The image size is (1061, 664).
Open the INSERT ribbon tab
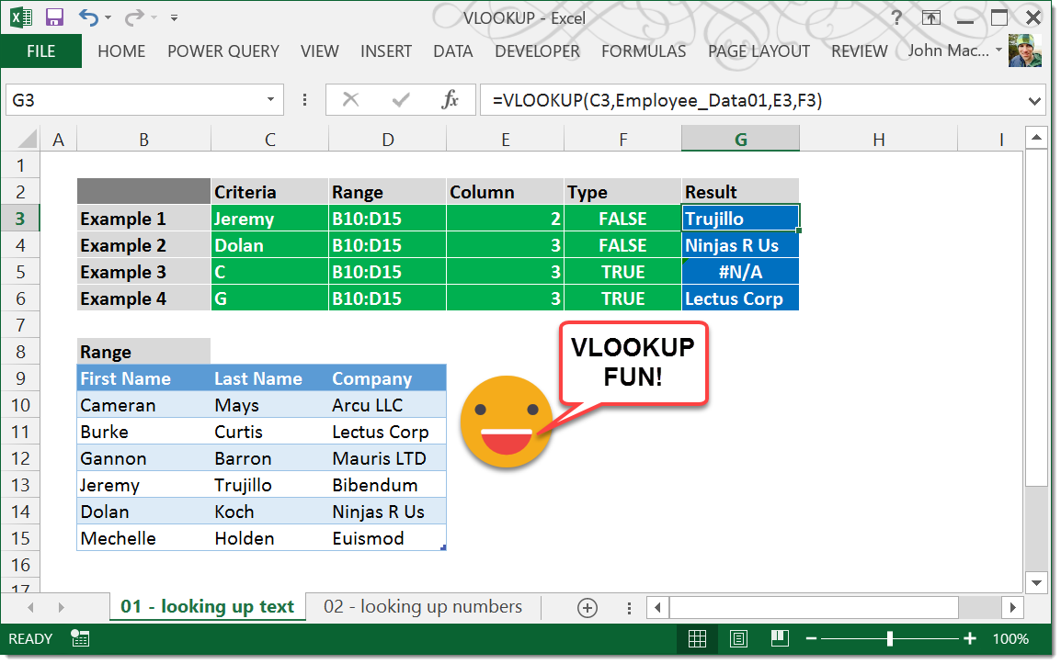coord(386,51)
